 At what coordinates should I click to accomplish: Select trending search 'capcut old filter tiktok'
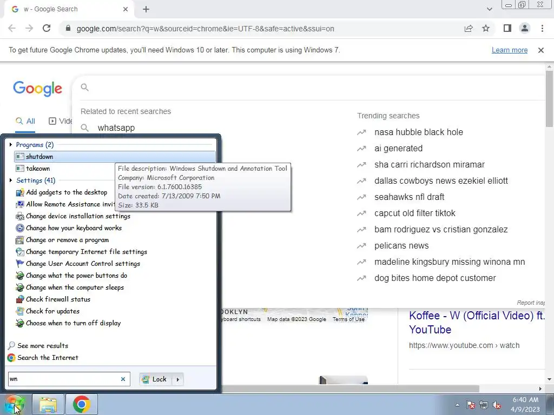coord(415,213)
